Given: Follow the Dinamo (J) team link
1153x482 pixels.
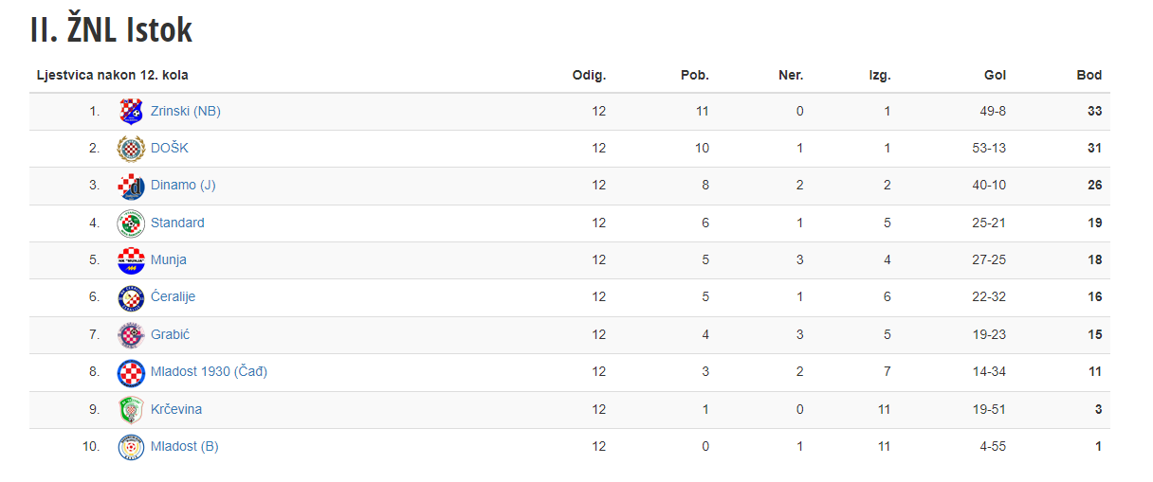Looking at the screenshot, I should pos(183,185).
